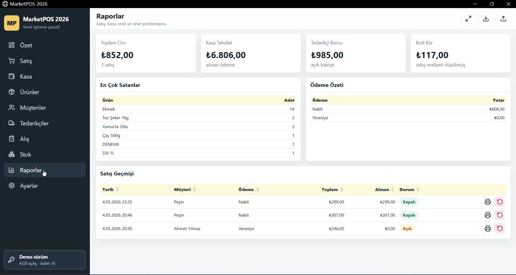516x275 pixels.
Task: Click the Satış shopping cart icon
Action: pos(12,61)
